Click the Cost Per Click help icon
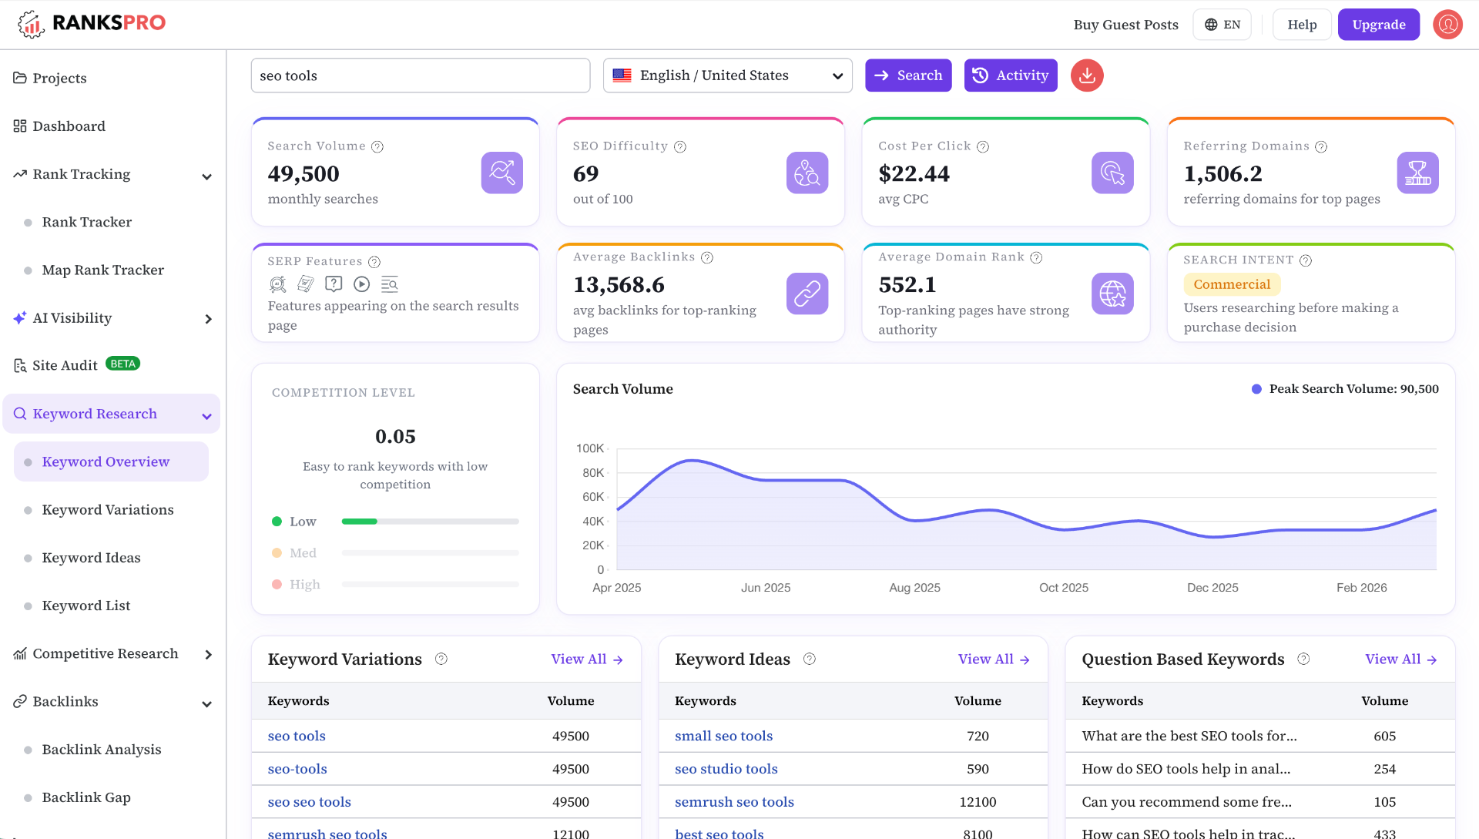The width and height of the screenshot is (1479, 839). pyautogui.click(x=983, y=146)
